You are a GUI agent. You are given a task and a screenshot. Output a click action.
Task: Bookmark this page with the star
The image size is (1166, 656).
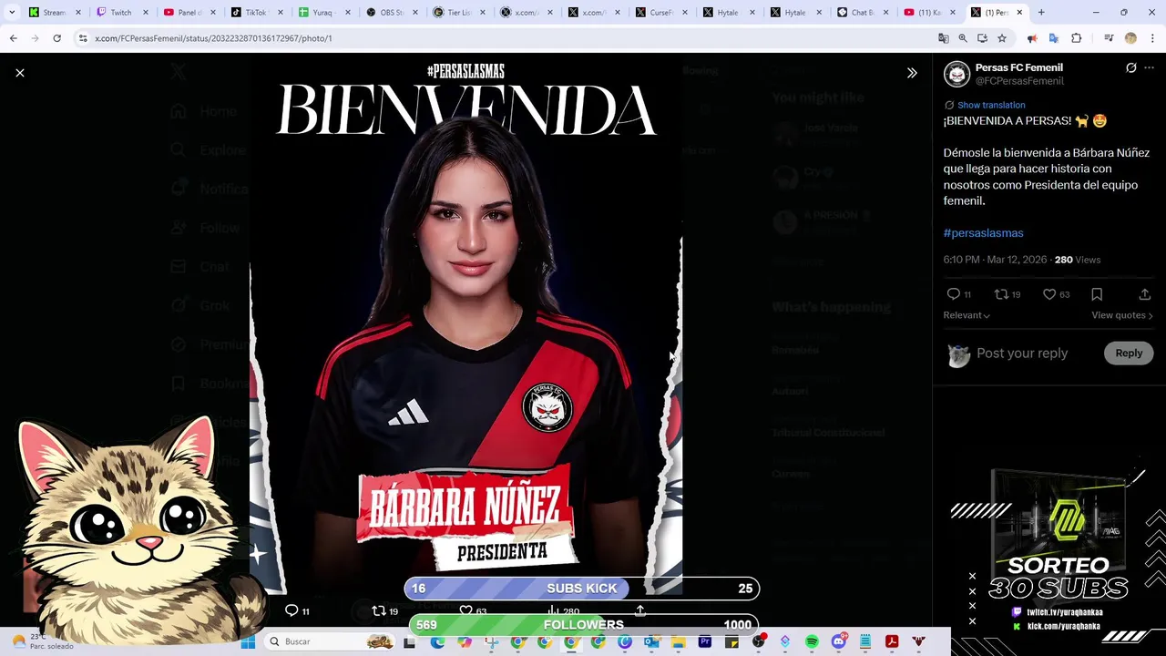click(x=1001, y=38)
